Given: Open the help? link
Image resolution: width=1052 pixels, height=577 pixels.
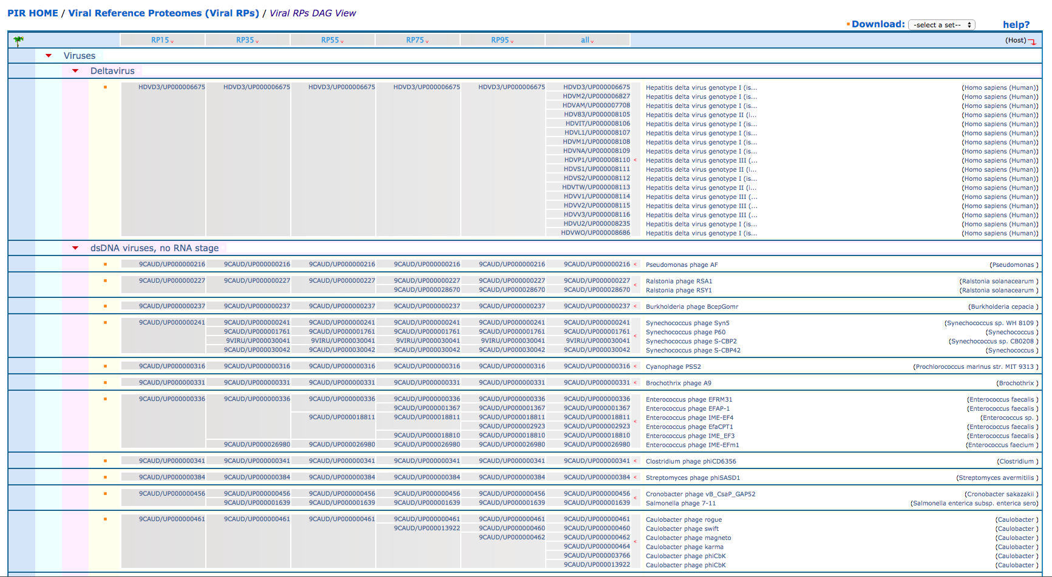Looking at the screenshot, I should (1016, 25).
